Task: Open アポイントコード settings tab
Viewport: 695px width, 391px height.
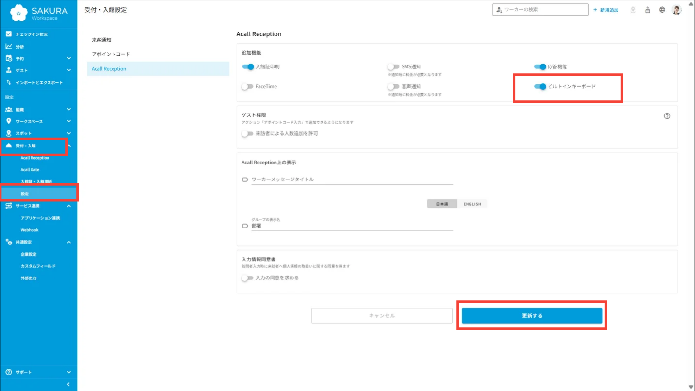Action: point(158,54)
